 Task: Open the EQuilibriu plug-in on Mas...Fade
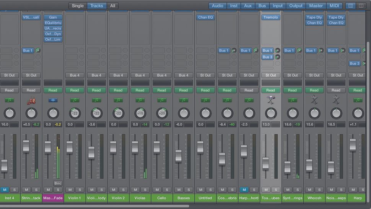click(53, 23)
